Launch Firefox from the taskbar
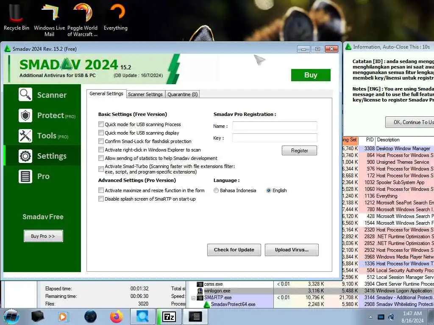 click(117, 317)
